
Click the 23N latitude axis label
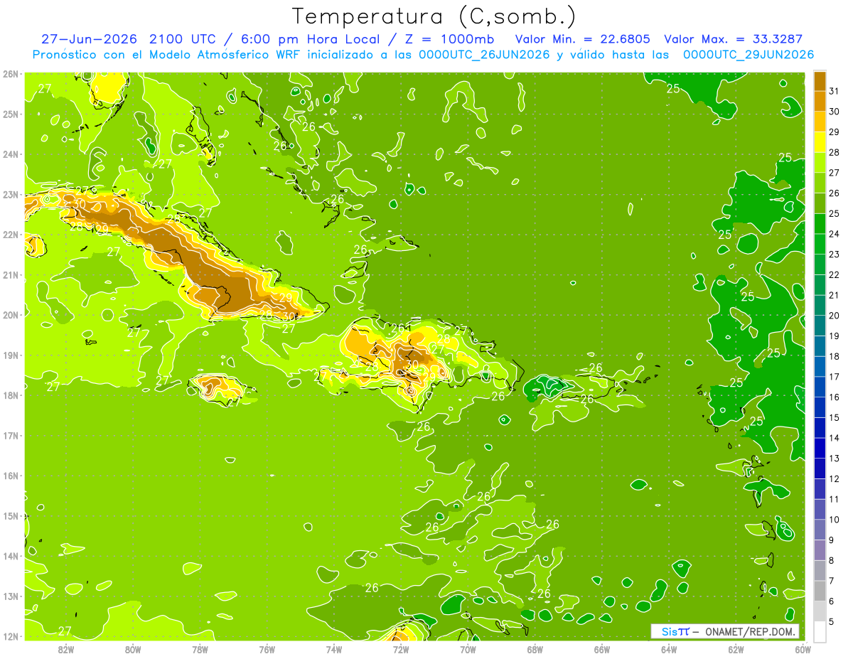[x=11, y=194]
